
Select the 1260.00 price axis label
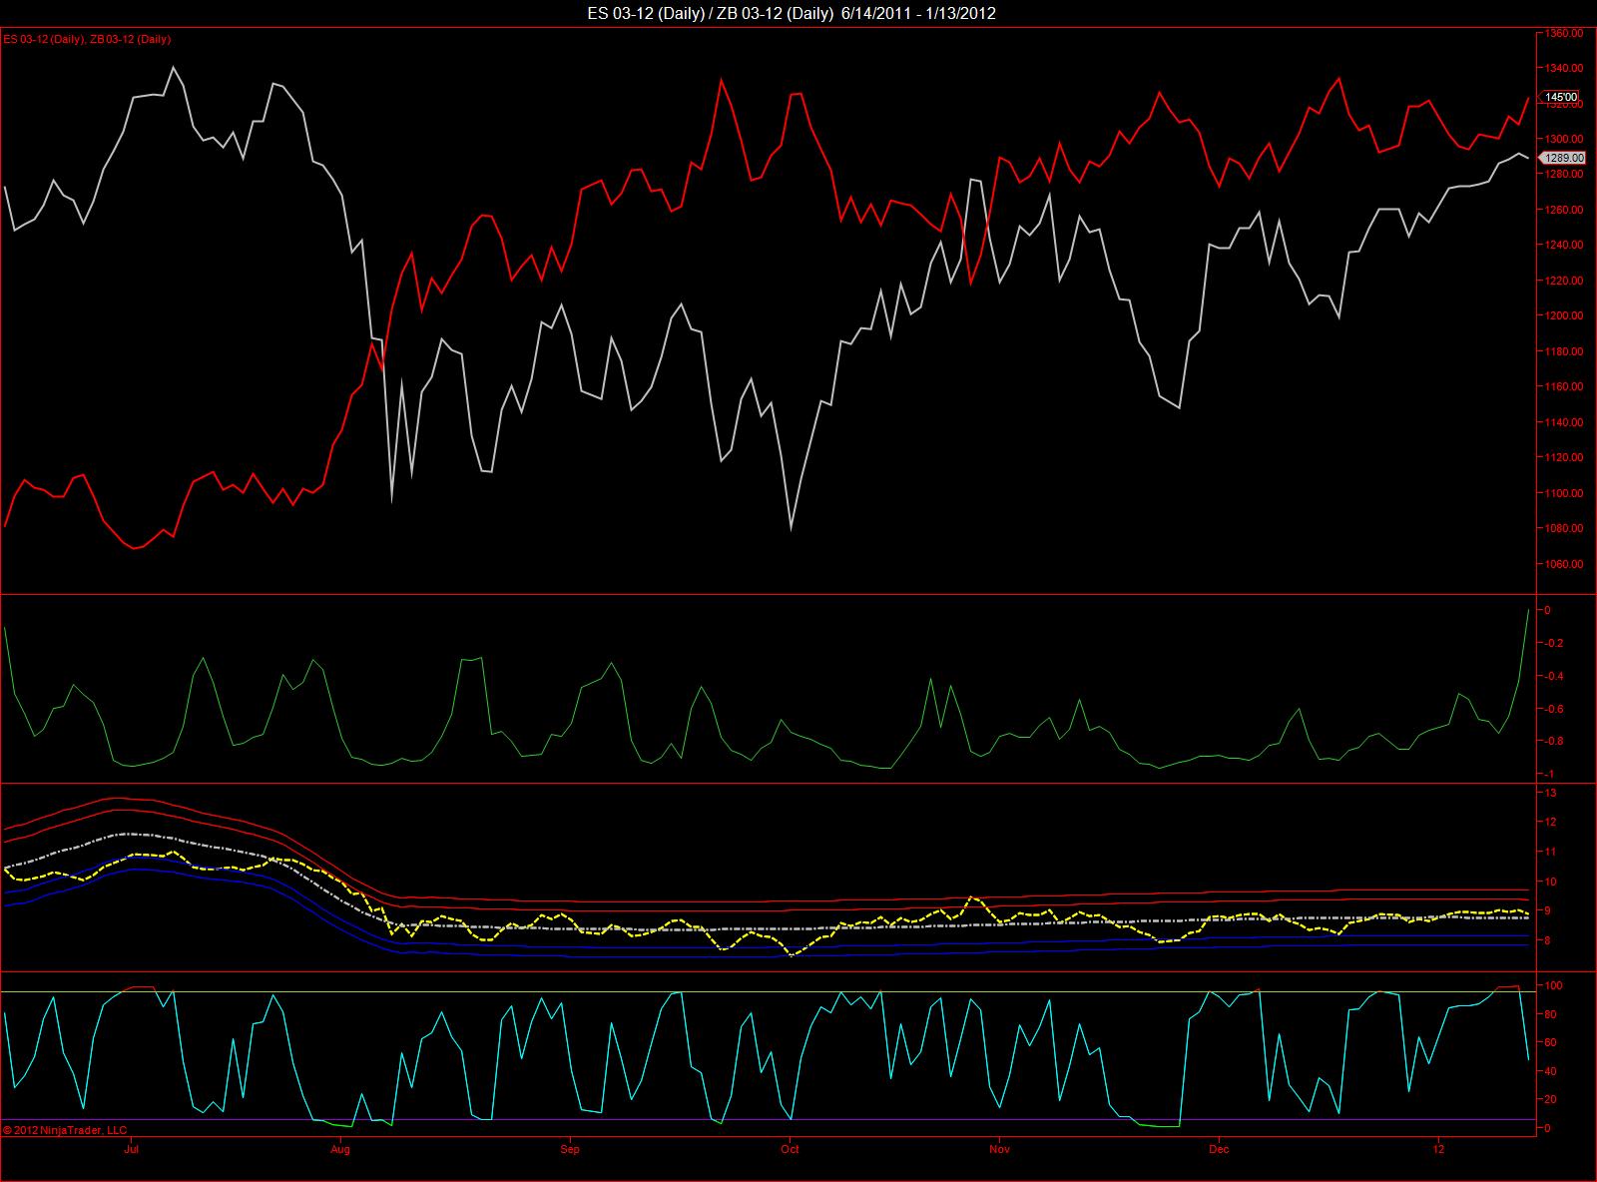point(1563,210)
